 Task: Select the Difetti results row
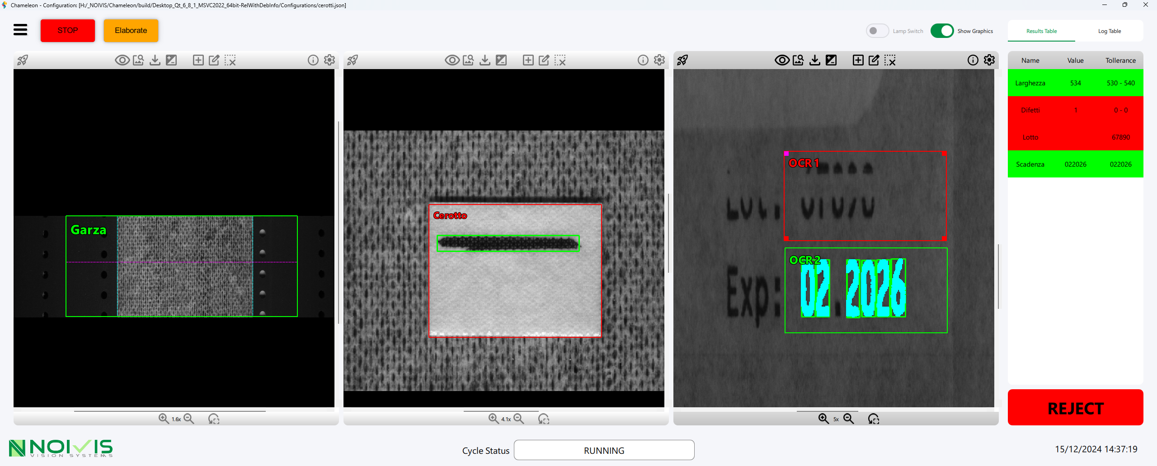tap(1076, 110)
